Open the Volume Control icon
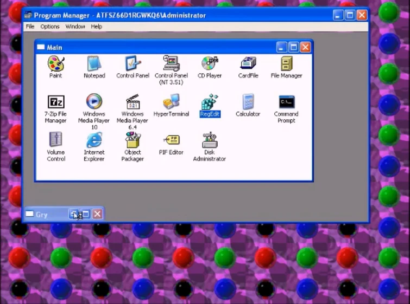Screen dimensions: 410x304 (56, 139)
